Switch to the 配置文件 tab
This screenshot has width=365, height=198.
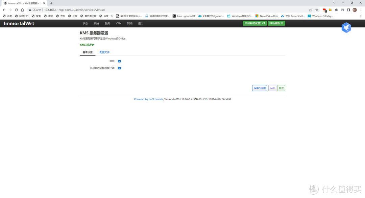click(x=104, y=52)
